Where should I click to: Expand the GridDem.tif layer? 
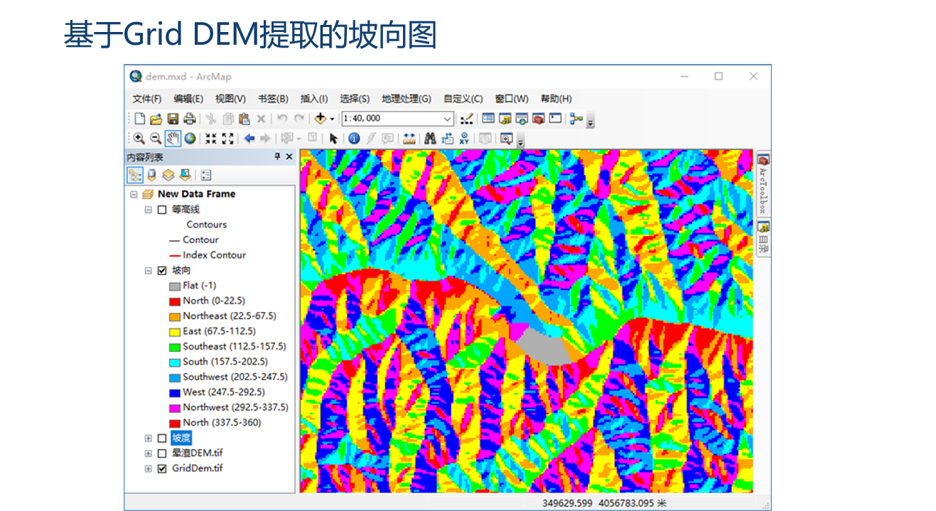[x=148, y=469]
